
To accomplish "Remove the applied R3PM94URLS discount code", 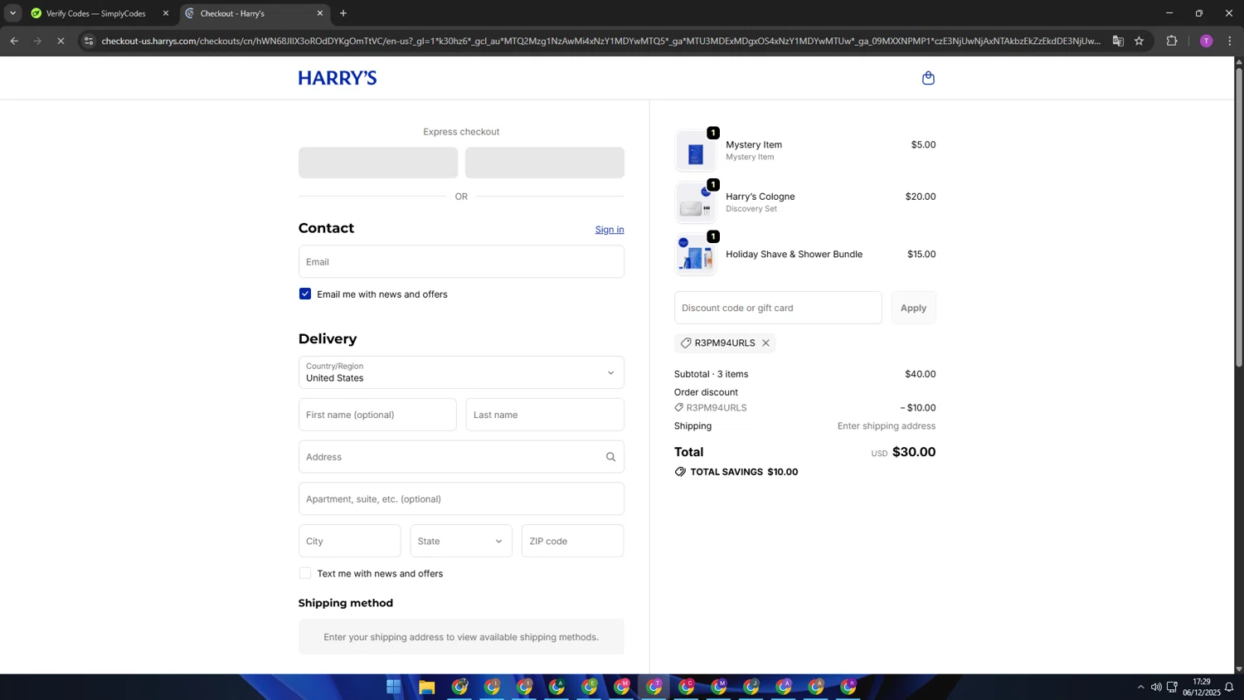I will pyautogui.click(x=765, y=343).
